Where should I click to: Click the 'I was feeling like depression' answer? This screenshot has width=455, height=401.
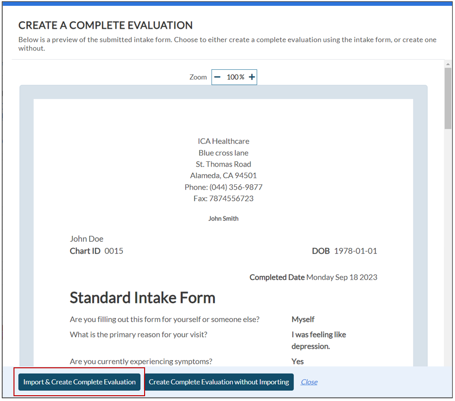[x=319, y=340]
